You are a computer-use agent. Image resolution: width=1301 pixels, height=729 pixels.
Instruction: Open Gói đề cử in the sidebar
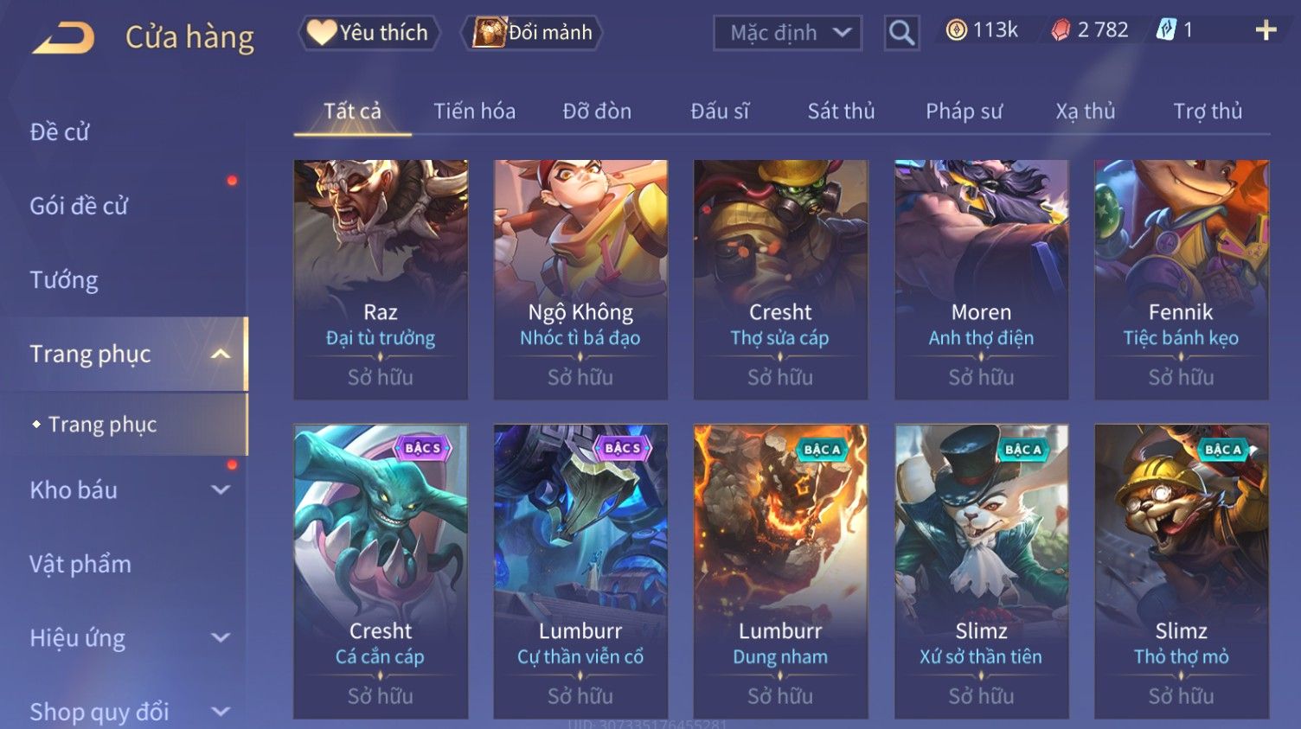coord(79,206)
